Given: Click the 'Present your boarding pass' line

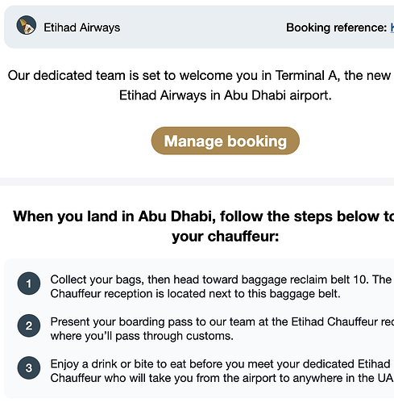Looking at the screenshot, I should pos(222,321).
